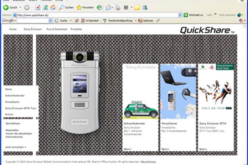Viewport: 248px width, 165px height.
Task: Go to the home page icon
Action: tap(53, 8)
